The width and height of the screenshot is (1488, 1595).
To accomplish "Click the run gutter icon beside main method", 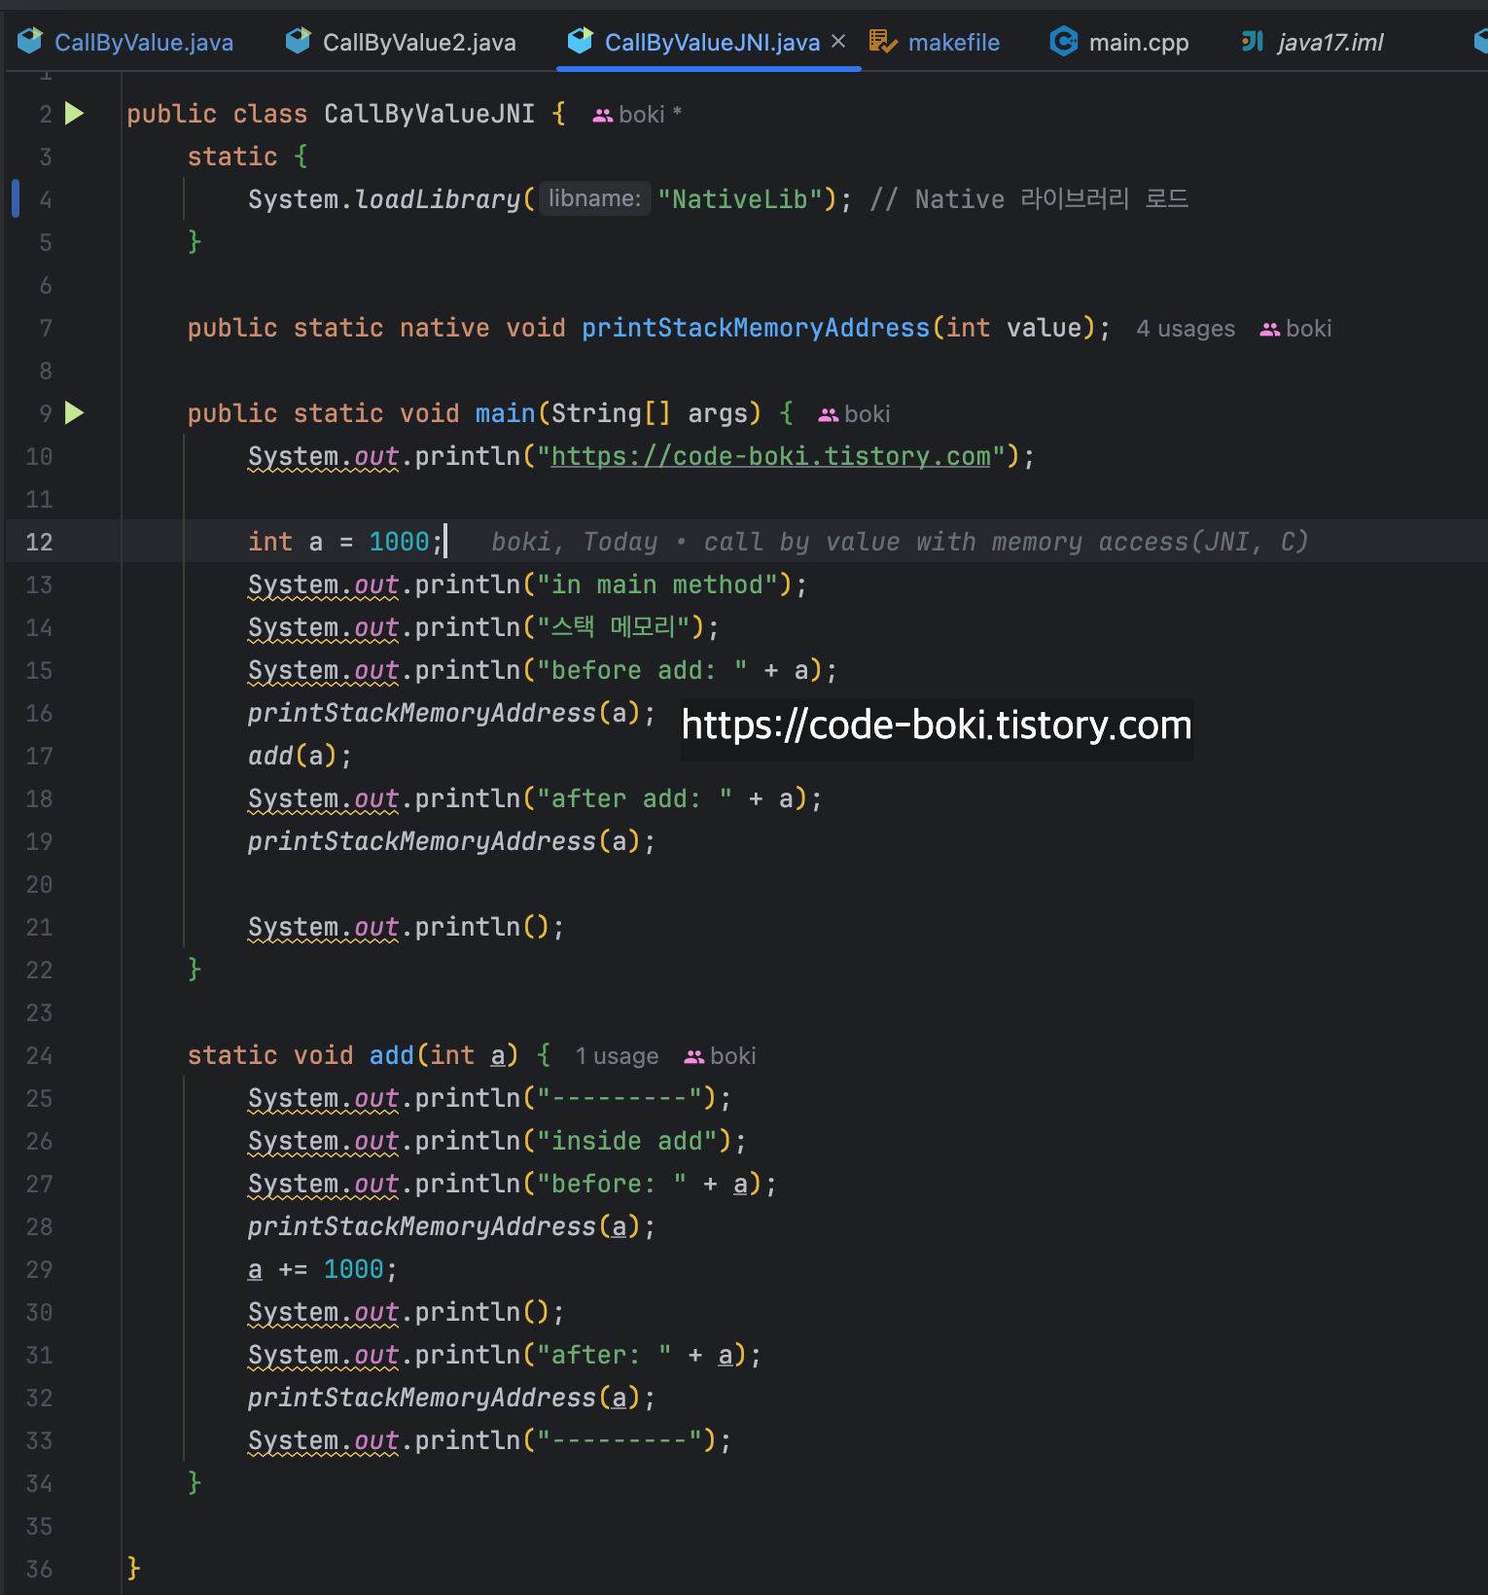I will click(x=75, y=413).
